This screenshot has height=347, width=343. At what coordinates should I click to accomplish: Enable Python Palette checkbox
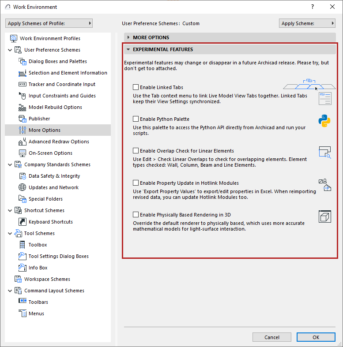pos(136,119)
